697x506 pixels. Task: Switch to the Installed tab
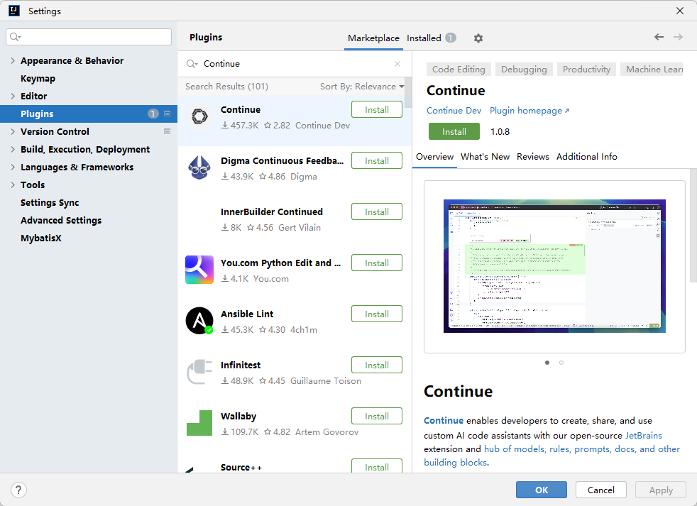[x=424, y=38]
